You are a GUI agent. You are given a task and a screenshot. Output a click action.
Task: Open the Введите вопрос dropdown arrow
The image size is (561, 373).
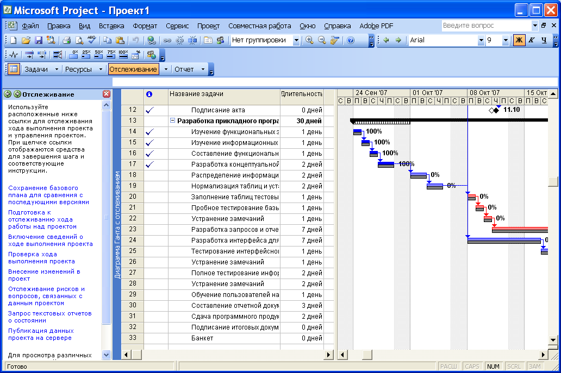[x=535, y=26]
